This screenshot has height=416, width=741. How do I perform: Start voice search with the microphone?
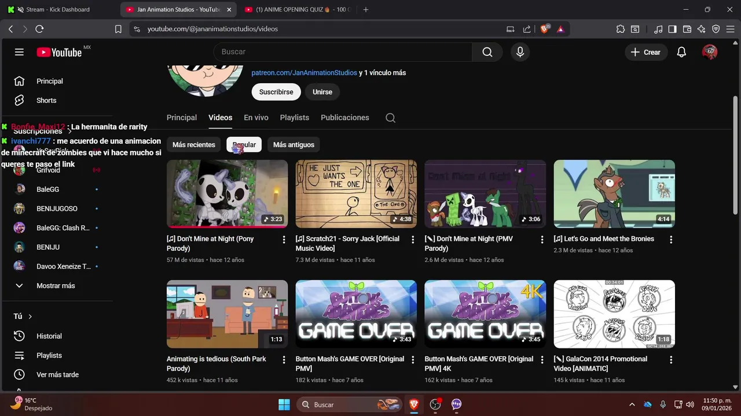(520, 52)
